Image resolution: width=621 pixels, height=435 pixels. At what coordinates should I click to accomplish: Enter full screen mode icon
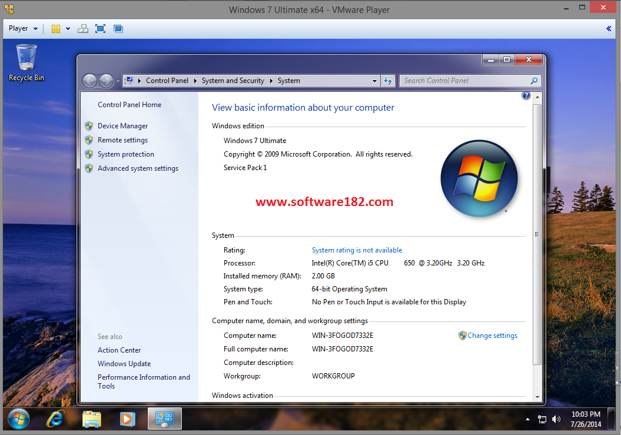pyautogui.click(x=100, y=28)
